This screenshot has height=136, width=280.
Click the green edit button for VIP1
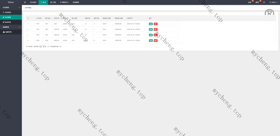coord(151,24)
